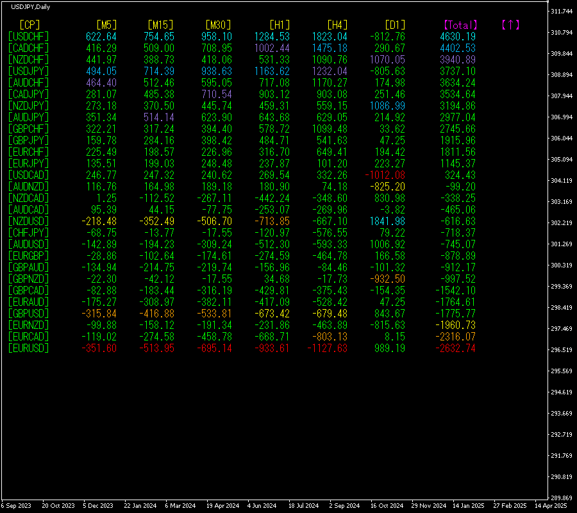
Task: Select the NZDJPY D1 value 1086.99
Action: click(x=387, y=106)
